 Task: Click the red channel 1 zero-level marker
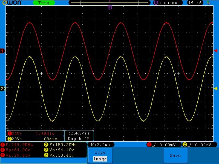(x=3, y=51)
